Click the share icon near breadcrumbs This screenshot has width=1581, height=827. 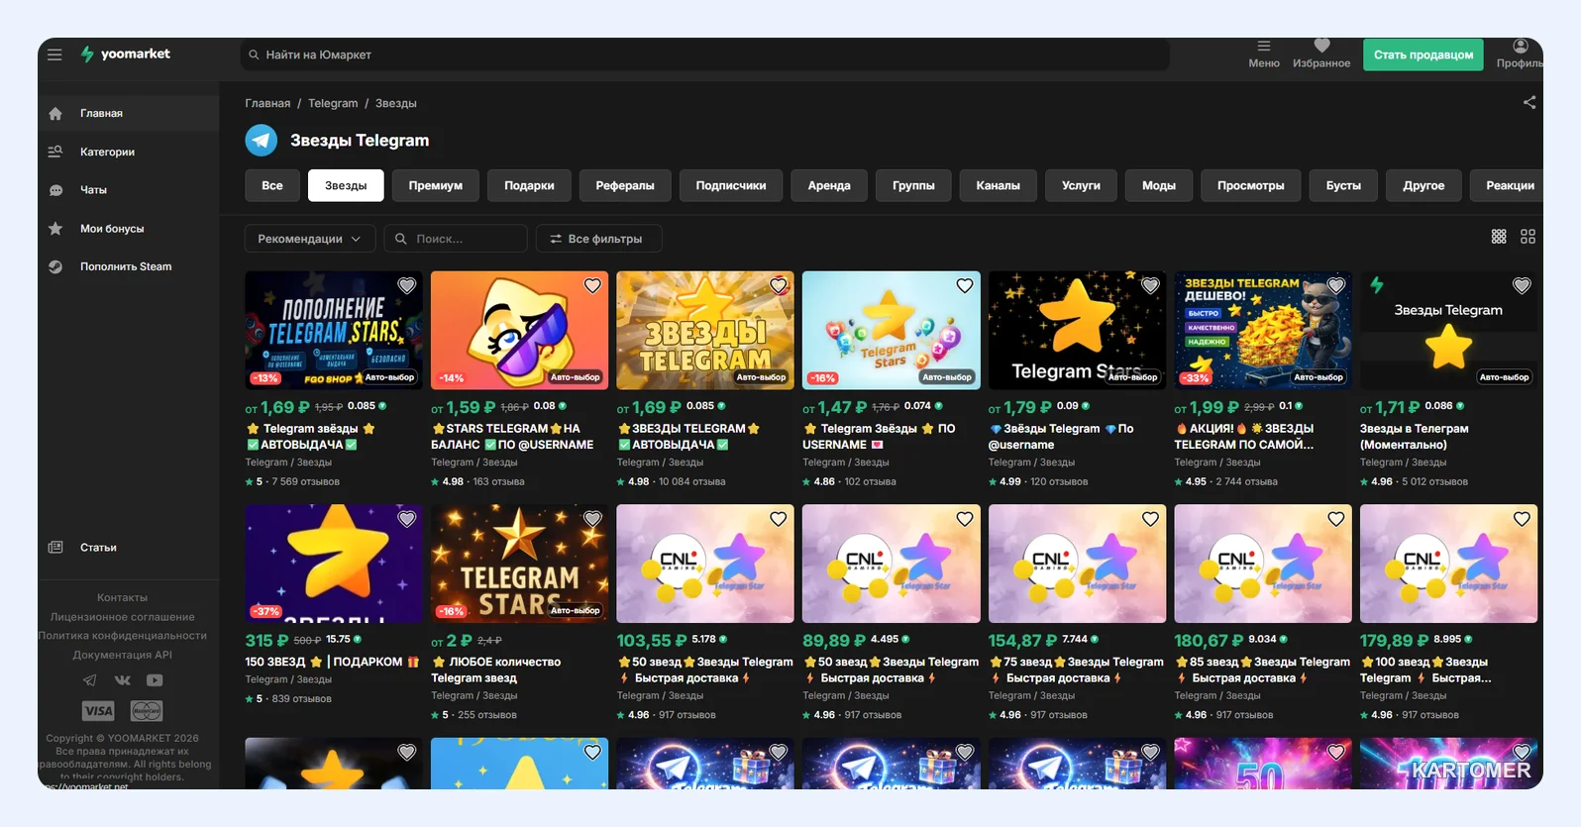pyautogui.click(x=1529, y=102)
